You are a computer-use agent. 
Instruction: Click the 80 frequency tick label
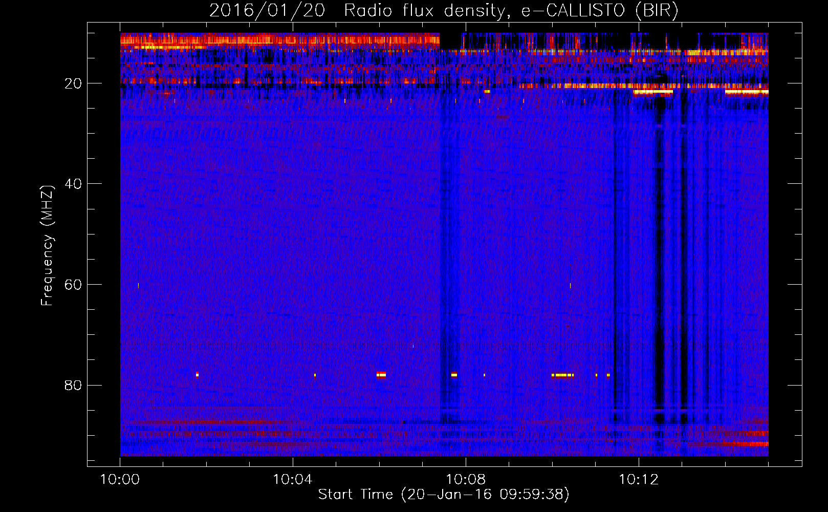tap(74, 385)
